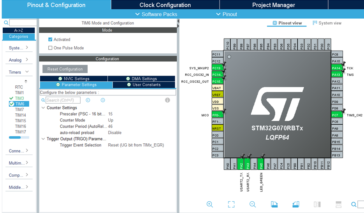Expand the Computing category
This screenshot has width=364, height=213.
click(x=19, y=175)
